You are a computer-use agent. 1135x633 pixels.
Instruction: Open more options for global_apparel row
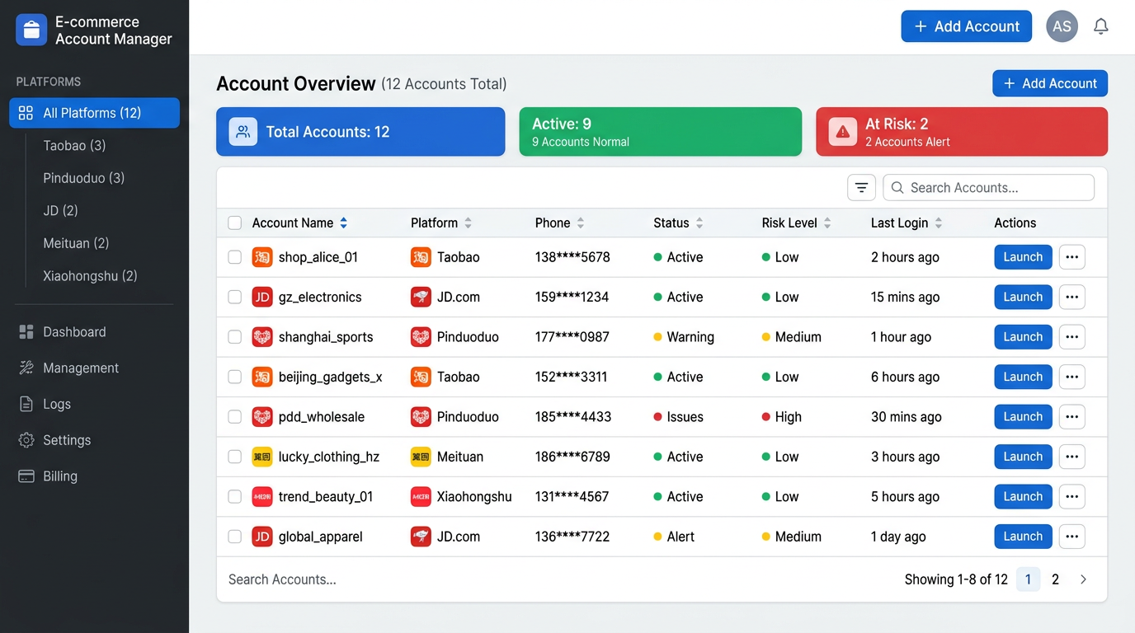[1071, 537]
